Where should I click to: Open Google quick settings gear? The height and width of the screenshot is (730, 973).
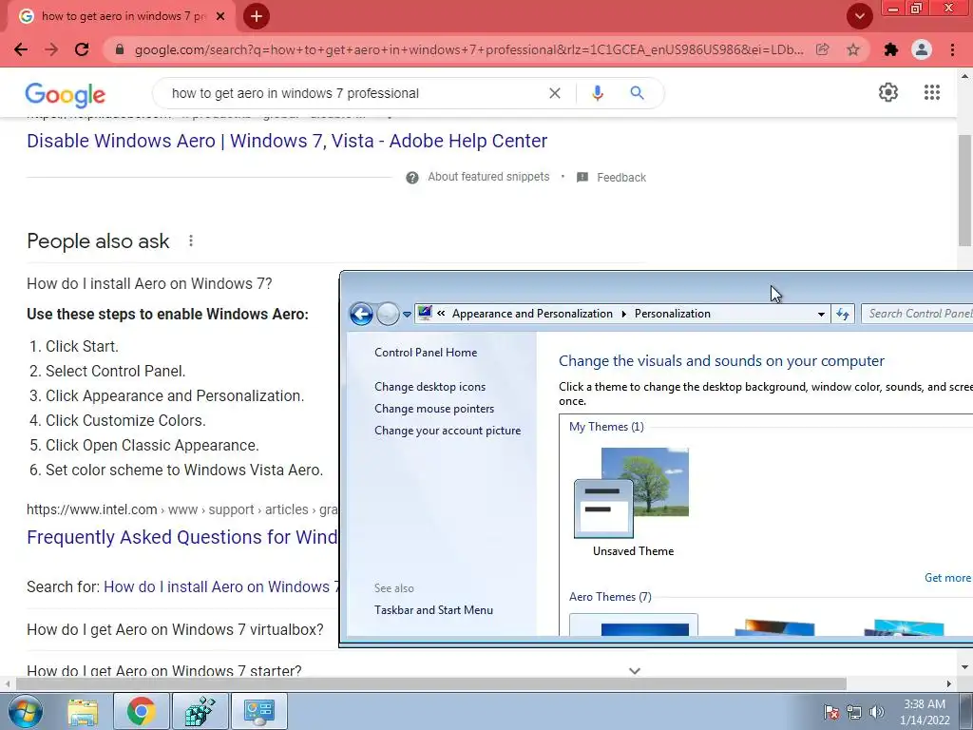pyautogui.click(x=888, y=92)
